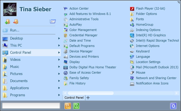
Task: Click the orange lock icon button
Action: tap(68, 106)
